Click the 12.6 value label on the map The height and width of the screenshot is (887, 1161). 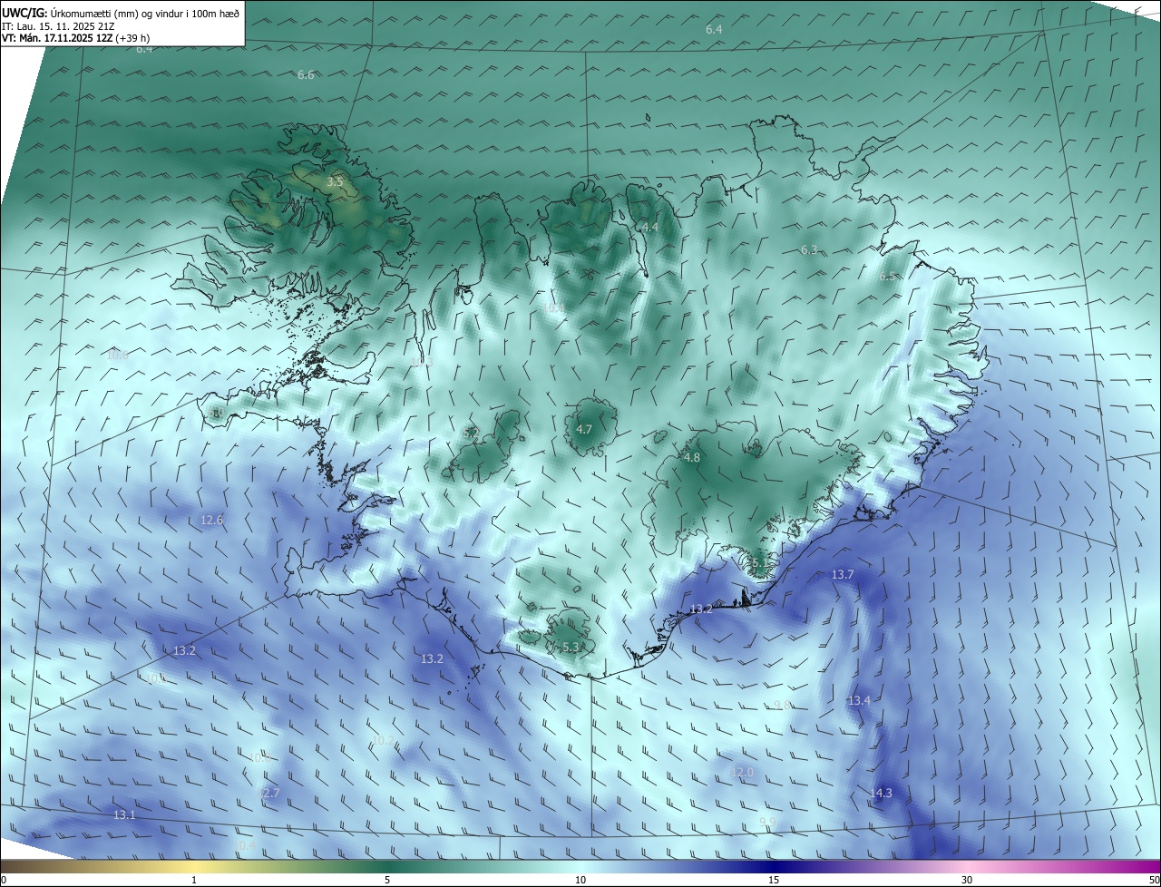(x=211, y=520)
